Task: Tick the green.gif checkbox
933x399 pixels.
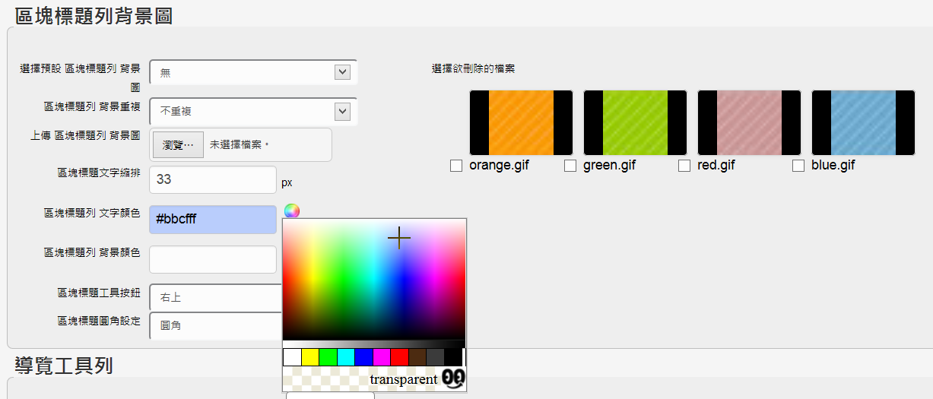Action: (570, 166)
